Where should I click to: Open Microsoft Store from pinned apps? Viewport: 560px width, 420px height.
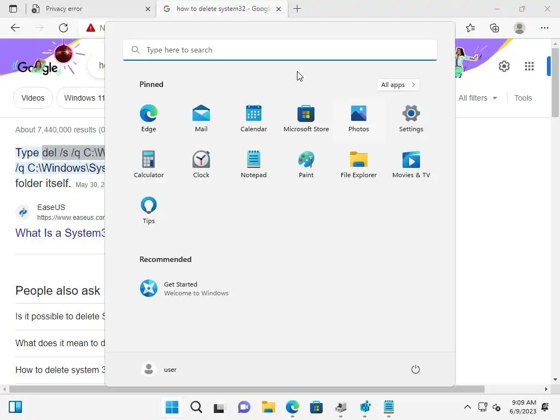[x=306, y=119]
